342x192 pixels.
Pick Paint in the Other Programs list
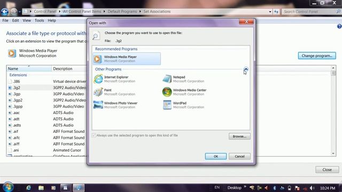114,92
